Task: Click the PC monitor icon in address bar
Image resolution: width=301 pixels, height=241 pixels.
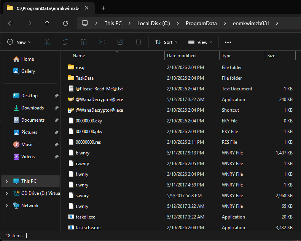Action: (85, 23)
